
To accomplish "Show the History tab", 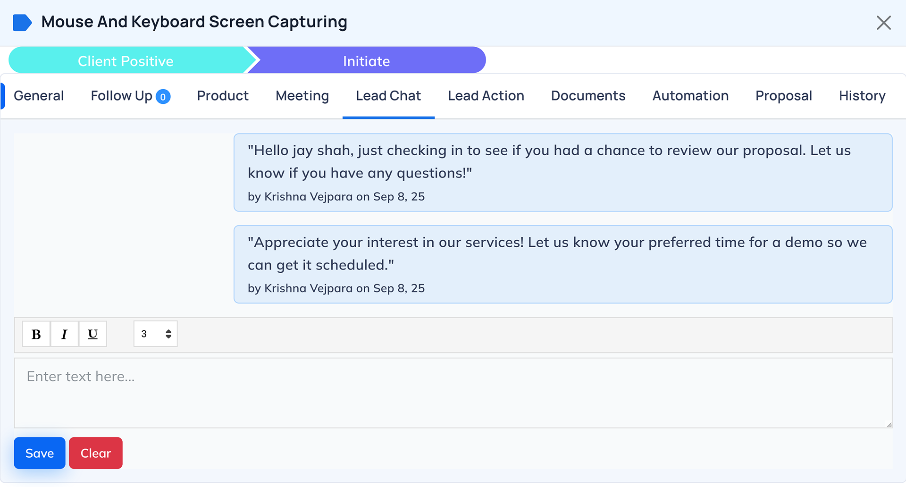I will coord(862,96).
